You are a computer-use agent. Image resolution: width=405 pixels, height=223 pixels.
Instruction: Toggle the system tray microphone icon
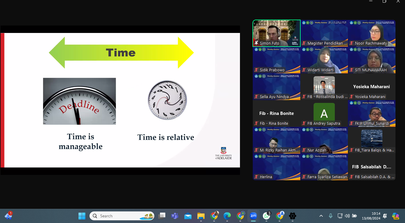tap(330, 216)
